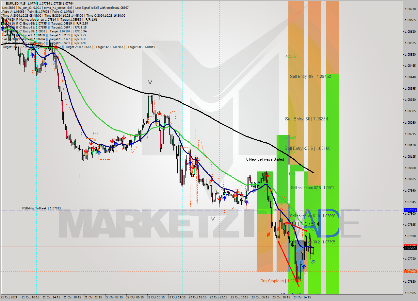Click the 'Point C:1.07814' text
This screenshot has height=301, width=418.
(x=63, y=11)
